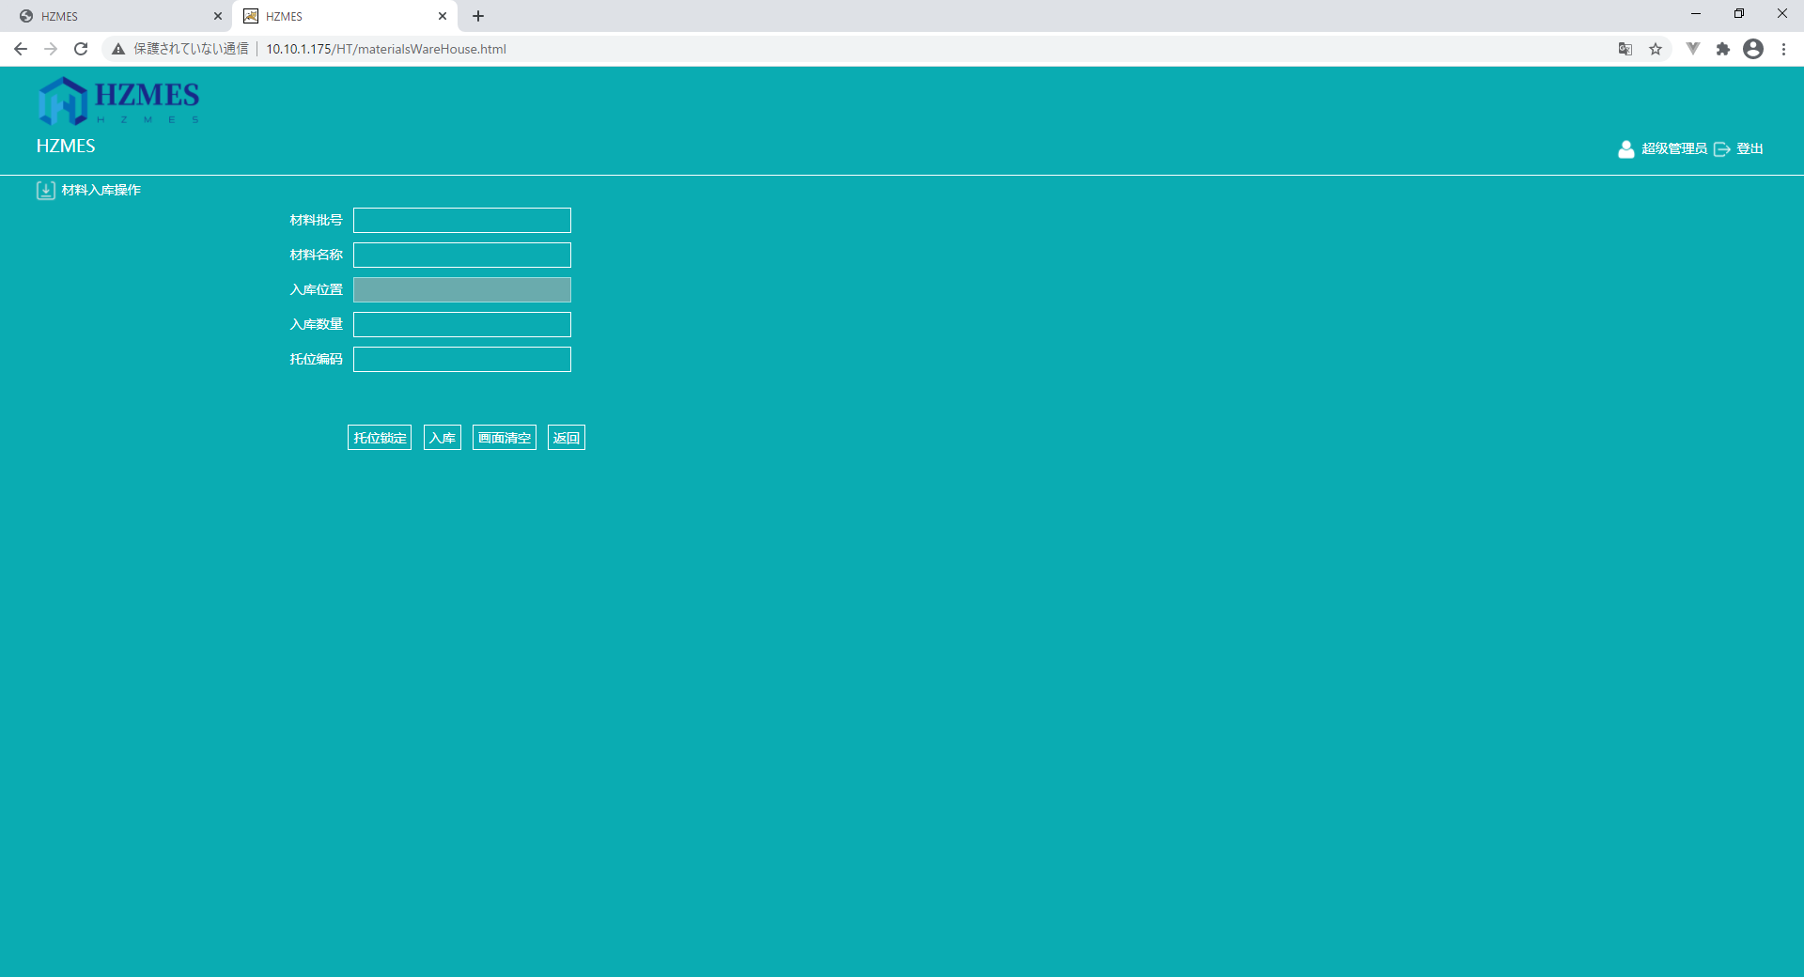Click the 登出 logout link

1750,149
